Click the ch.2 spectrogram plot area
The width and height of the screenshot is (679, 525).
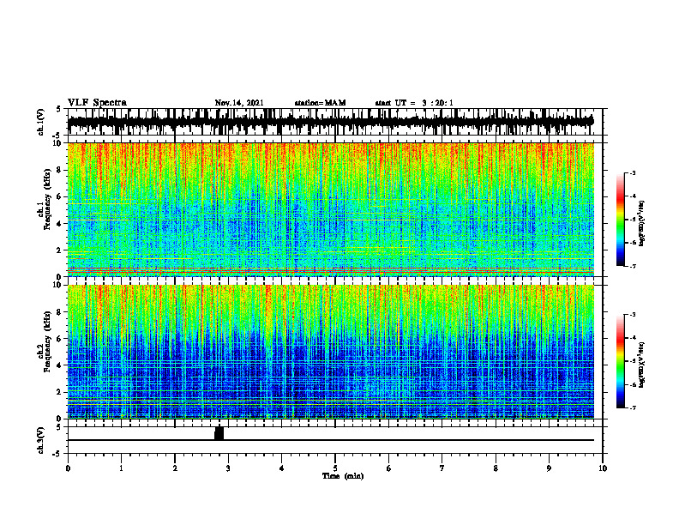coord(331,352)
